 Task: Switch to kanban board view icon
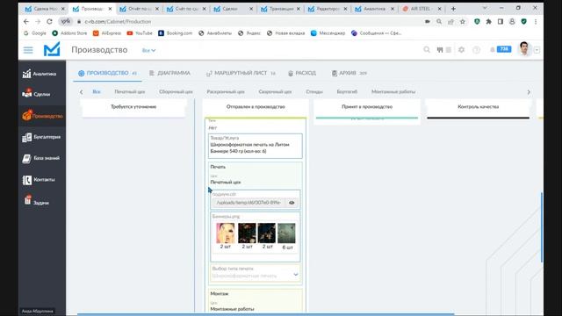[x=440, y=50]
